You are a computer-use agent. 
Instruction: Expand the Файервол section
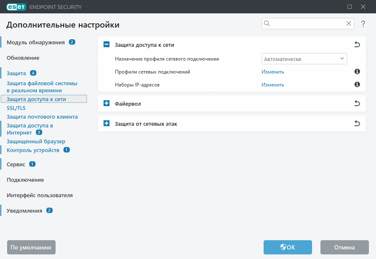(106, 103)
